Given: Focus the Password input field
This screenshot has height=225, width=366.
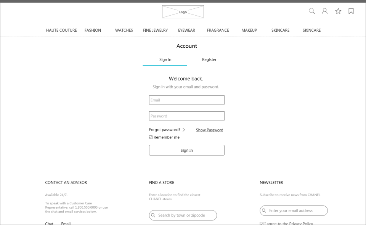Looking at the screenshot, I should pyautogui.click(x=187, y=116).
